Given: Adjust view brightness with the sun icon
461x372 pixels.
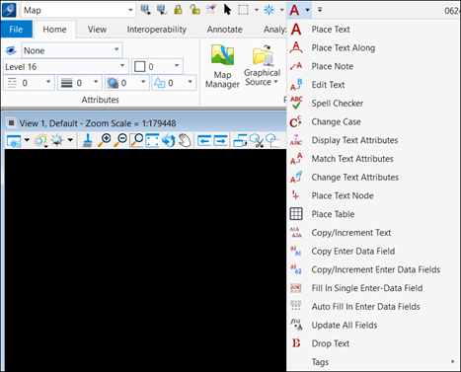Looking at the screenshot, I should tap(57, 141).
